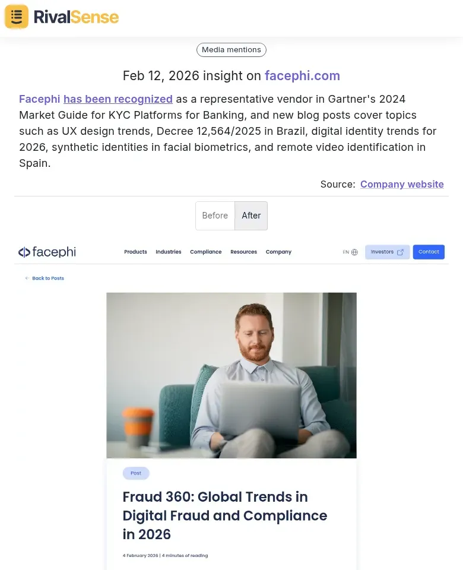Click the Contact button

click(429, 252)
